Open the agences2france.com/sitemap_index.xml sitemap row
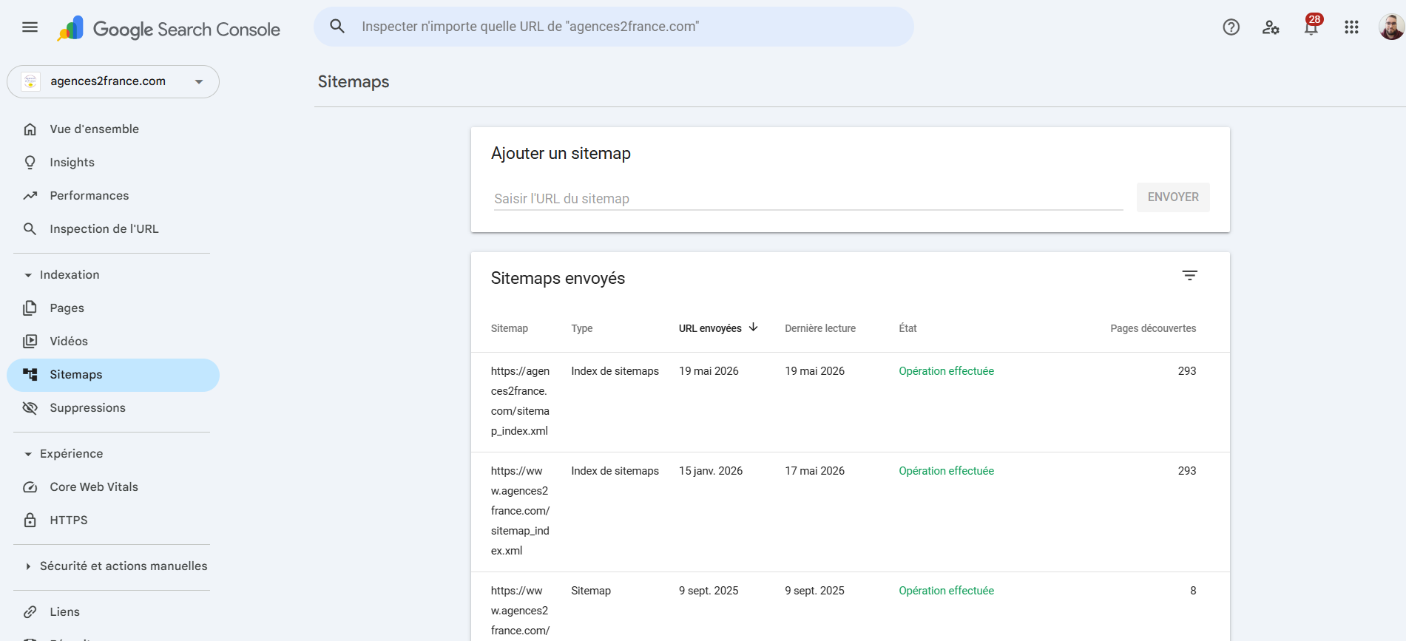Screen dimensions: 1406x641 [x=851, y=401]
